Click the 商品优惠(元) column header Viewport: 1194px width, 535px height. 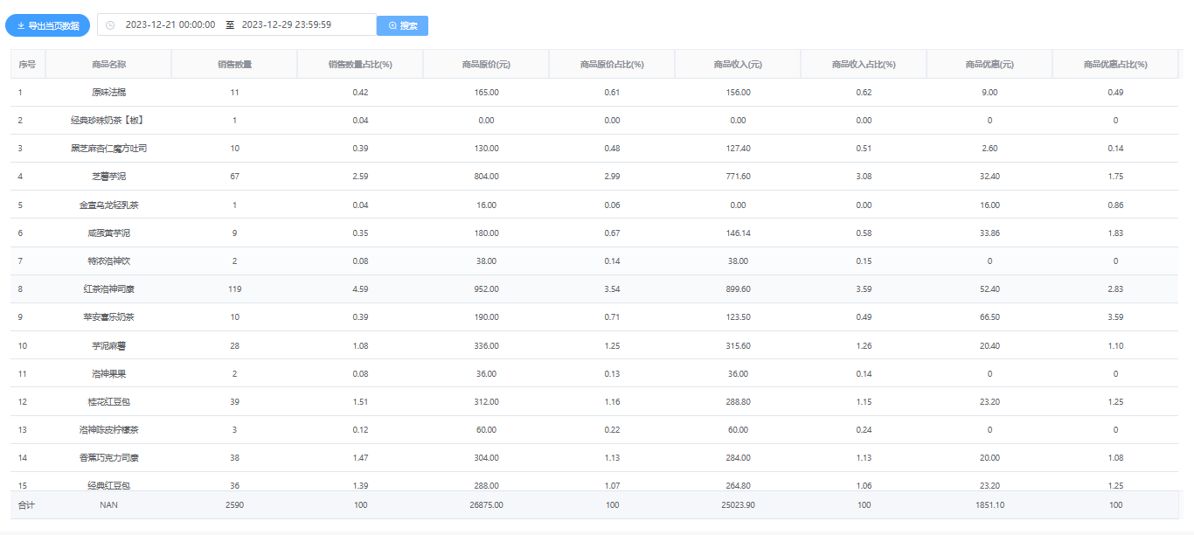click(x=989, y=65)
